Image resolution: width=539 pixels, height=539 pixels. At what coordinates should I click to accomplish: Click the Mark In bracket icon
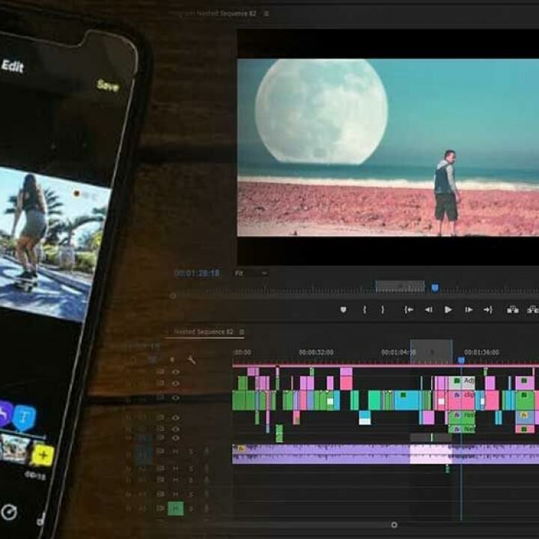(365, 310)
